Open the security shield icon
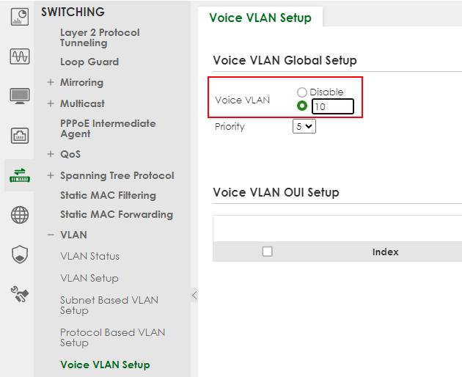This screenshot has width=462, height=377. point(20,255)
